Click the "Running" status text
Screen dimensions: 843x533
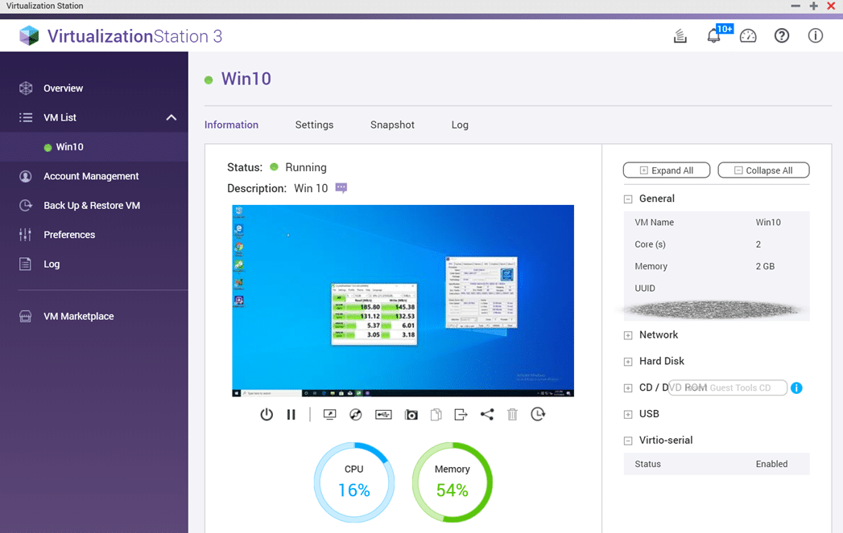point(306,167)
